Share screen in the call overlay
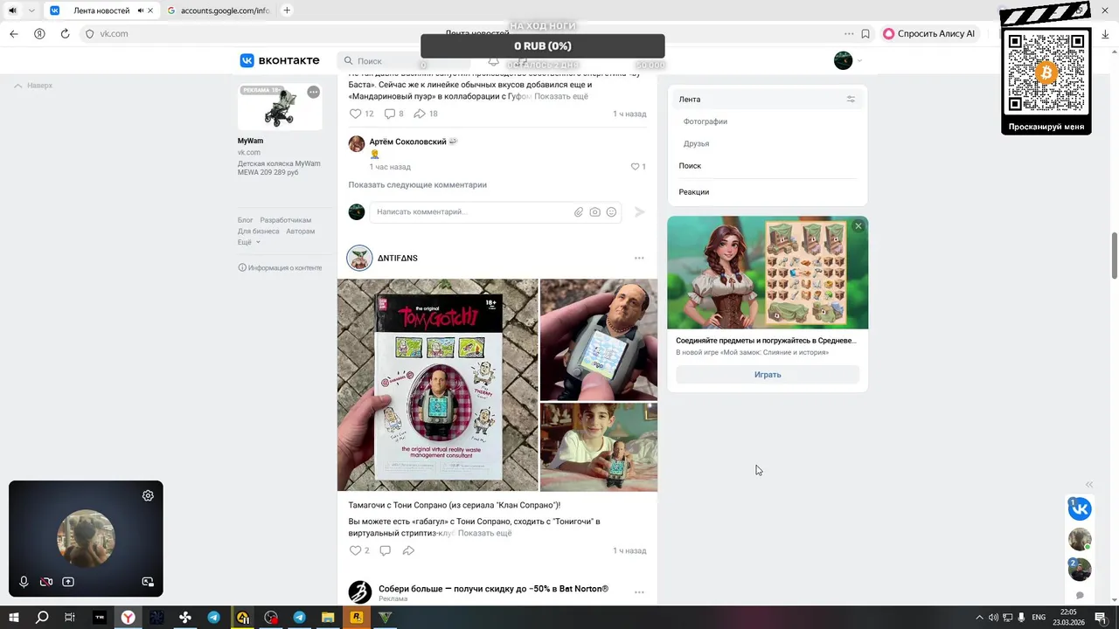1119x629 pixels. point(68,582)
